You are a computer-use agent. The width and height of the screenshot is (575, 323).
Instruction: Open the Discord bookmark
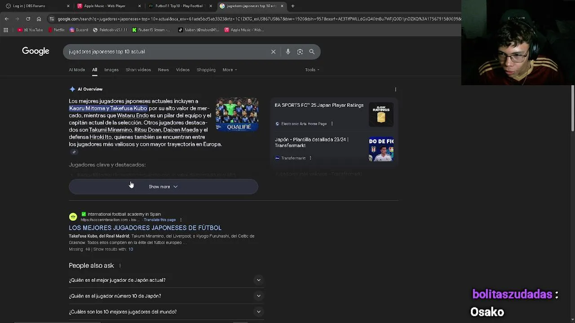79,30
